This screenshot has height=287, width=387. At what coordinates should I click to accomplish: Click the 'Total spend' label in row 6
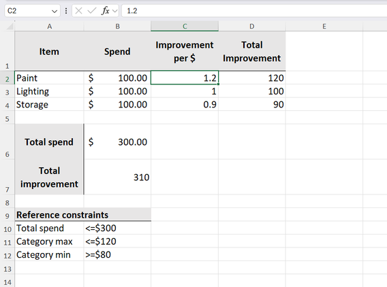click(49, 141)
